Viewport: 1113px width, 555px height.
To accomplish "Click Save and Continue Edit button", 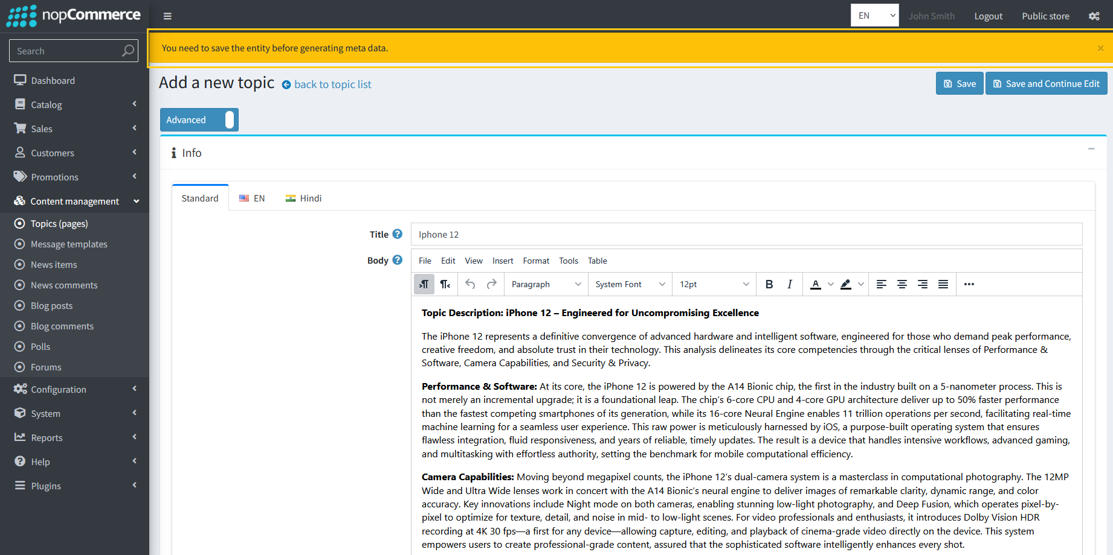I will pyautogui.click(x=1046, y=84).
